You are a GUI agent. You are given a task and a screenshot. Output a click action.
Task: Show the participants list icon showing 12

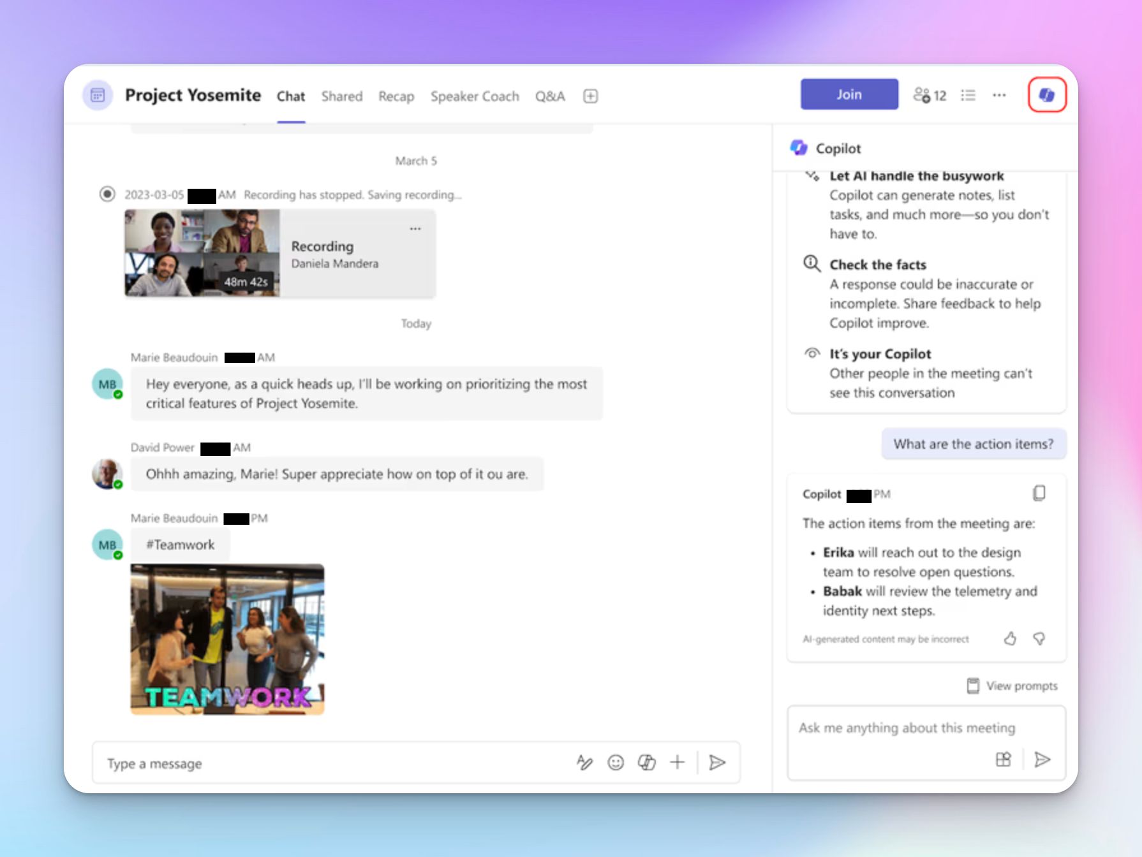tap(929, 94)
